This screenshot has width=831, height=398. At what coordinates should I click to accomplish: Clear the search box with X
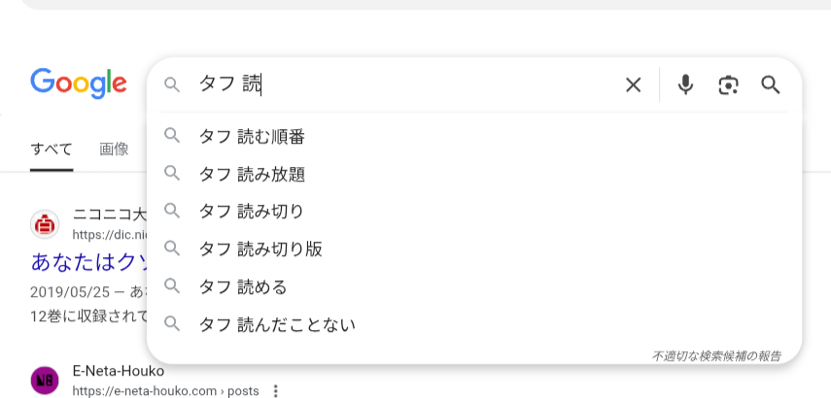coord(634,84)
